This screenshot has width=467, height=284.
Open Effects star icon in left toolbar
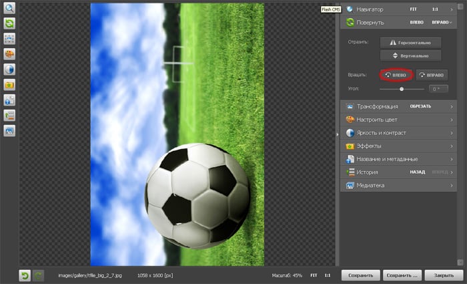click(x=10, y=85)
